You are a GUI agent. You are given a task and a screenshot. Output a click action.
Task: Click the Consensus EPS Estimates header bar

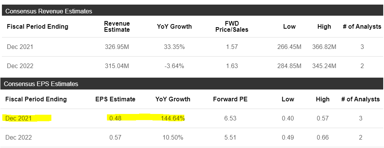click(x=192, y=84)
